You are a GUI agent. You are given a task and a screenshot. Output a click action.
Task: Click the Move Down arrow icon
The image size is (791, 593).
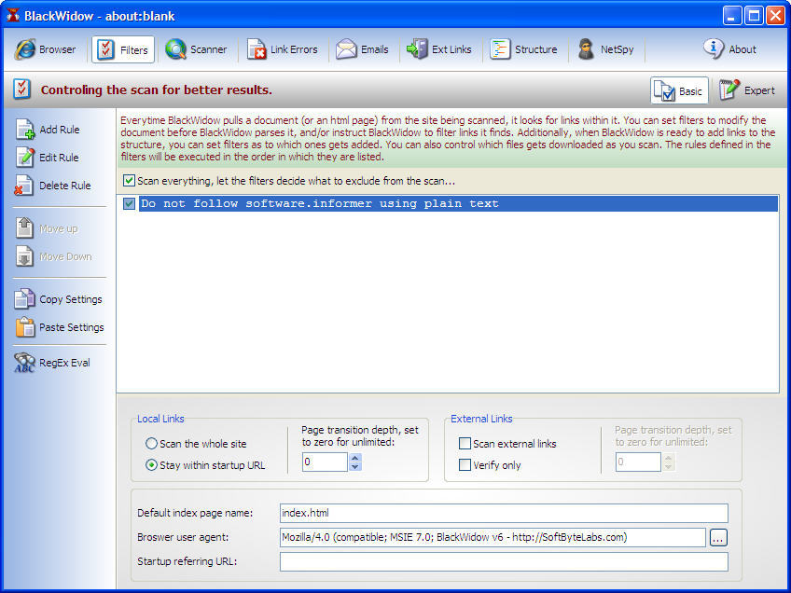24,256
